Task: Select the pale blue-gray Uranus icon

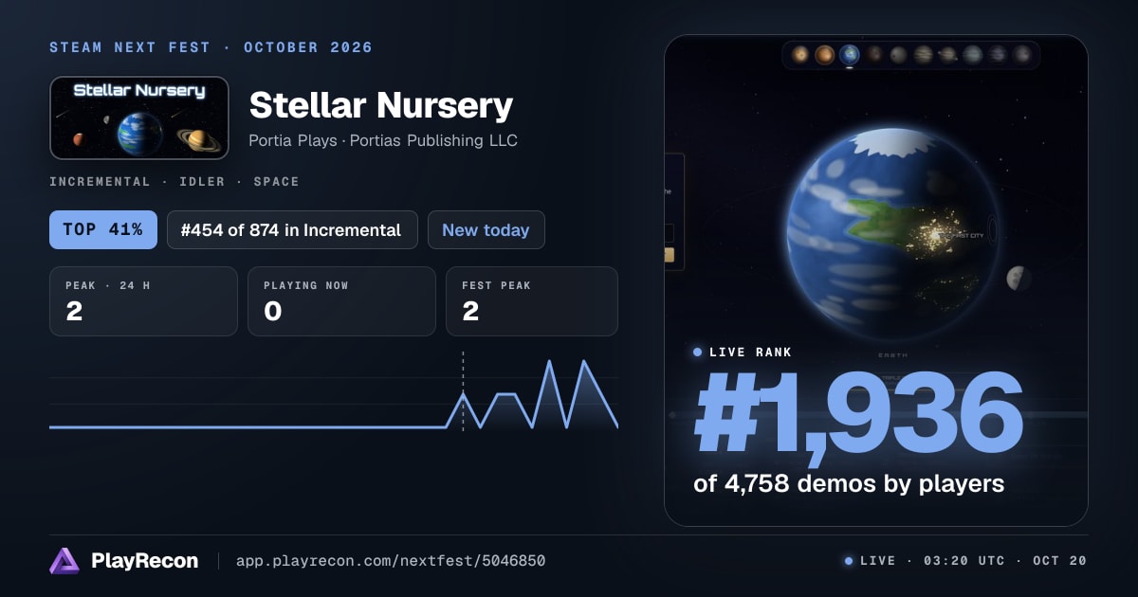Action: coord(973,55)
